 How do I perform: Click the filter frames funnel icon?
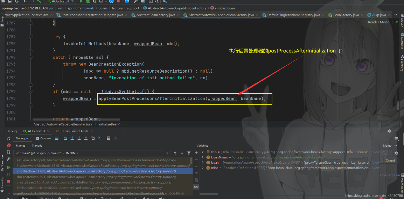pyautogui.click(x=189, y=153)
